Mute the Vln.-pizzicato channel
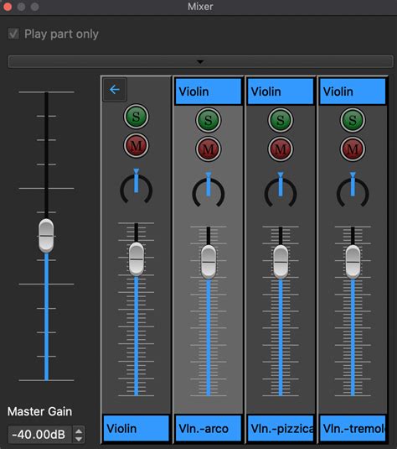397x449 pixels. coord(281,149)
